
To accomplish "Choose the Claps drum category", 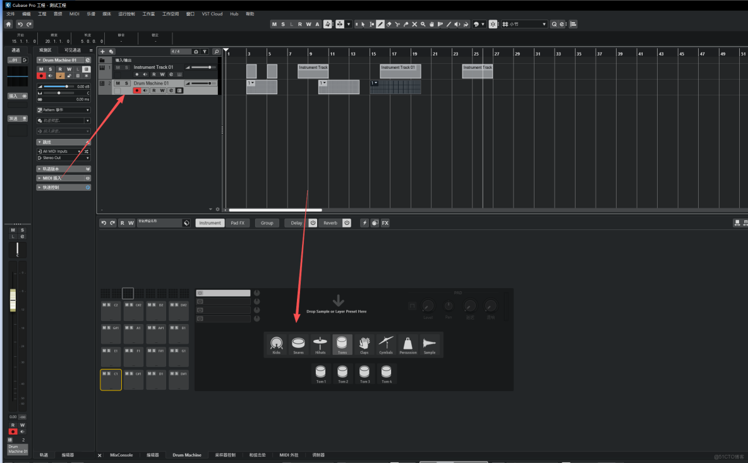I will coord(364,345).
